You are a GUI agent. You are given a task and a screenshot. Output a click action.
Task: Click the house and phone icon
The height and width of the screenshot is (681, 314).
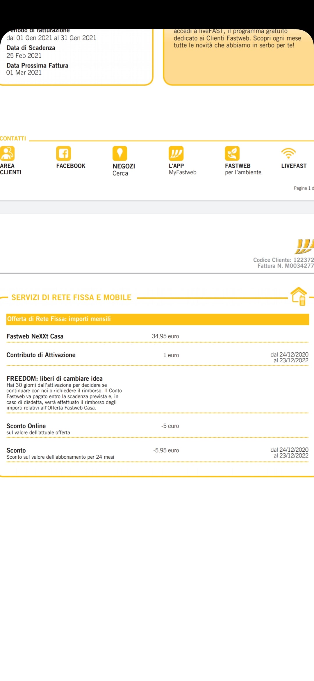(x=299, y=296)
